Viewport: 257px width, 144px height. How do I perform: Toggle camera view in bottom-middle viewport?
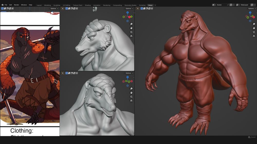coord(131,96)
